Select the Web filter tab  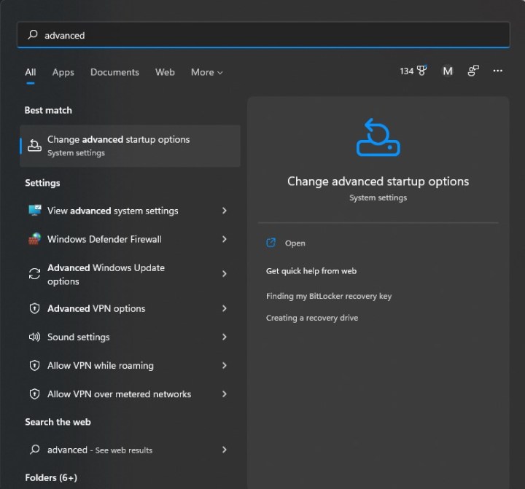165,72
